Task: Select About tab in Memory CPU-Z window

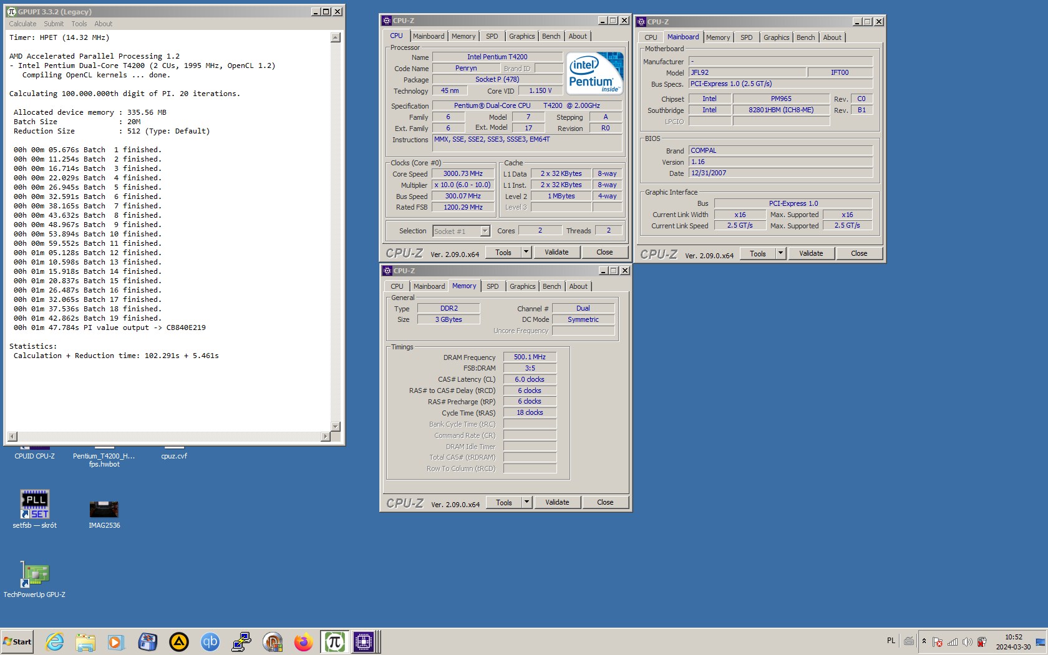Action: pos(578,286)
